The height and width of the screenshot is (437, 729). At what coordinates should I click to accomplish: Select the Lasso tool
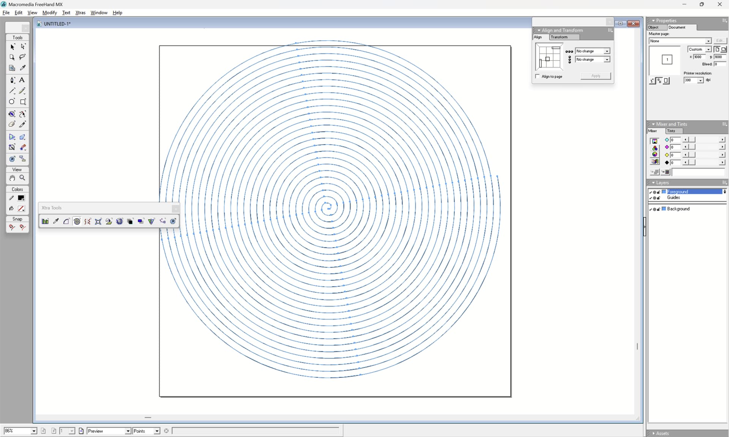23,57
